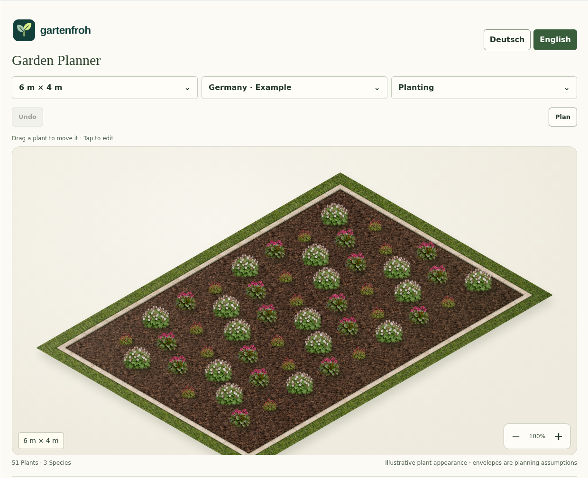Click the illustrative plant appearance note
Viewport: 588px width, 478px height.
click(481, 463)
